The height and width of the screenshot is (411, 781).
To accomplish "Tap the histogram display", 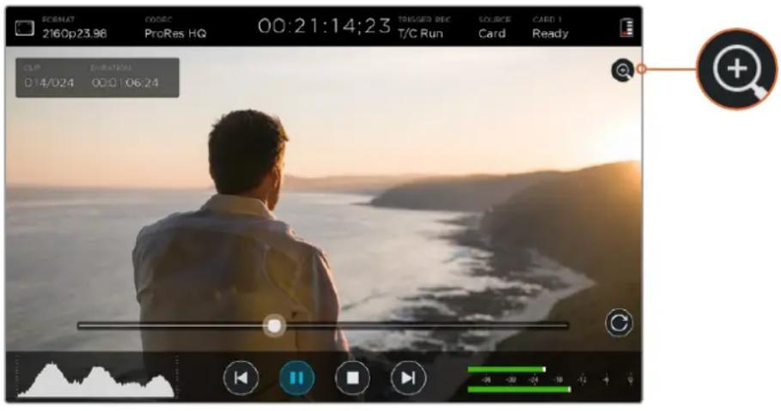I will click(x=95, y=379).
